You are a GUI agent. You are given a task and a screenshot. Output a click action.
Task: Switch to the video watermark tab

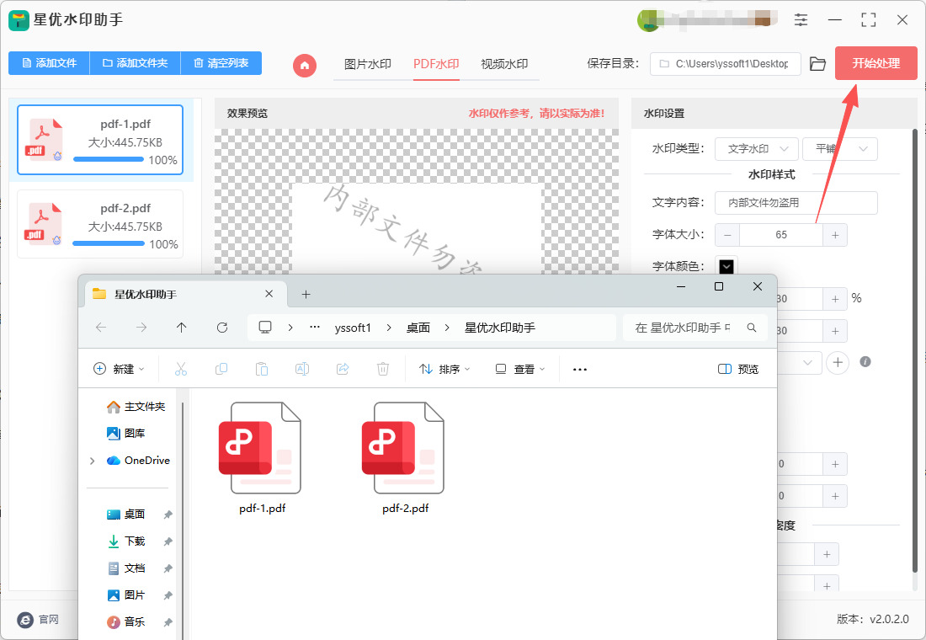pyautogui.click(x=504, y=64)
